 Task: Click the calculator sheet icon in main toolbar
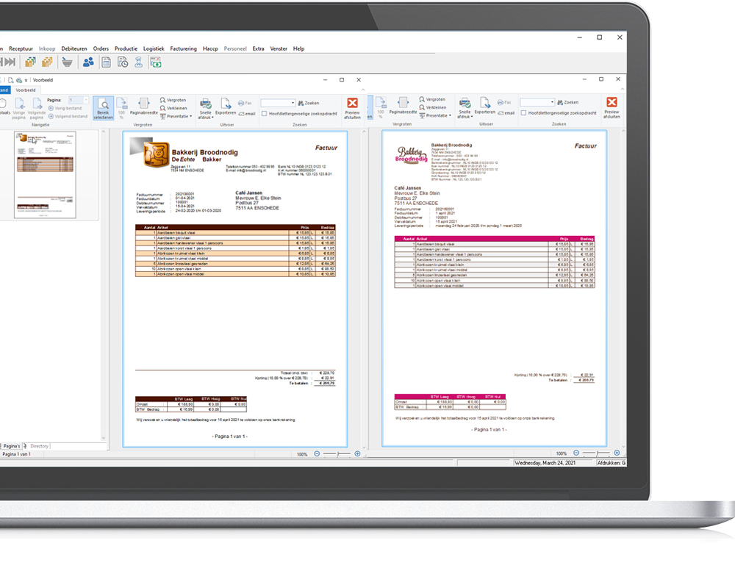(107, 62)
